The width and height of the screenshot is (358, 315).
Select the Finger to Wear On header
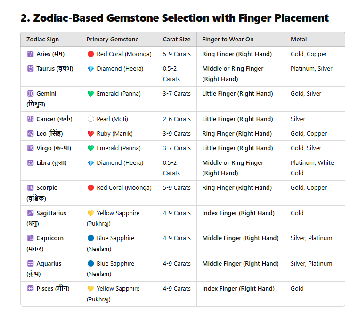click(x=228, y=39)
